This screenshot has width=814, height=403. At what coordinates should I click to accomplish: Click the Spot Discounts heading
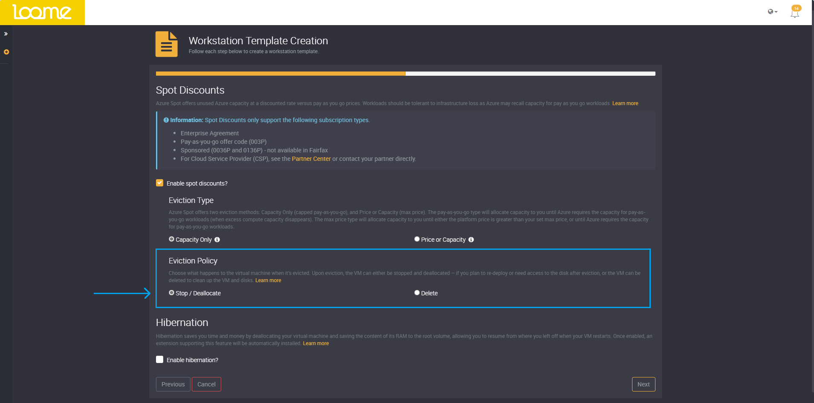pyautogui.click(x=190, y=90)
